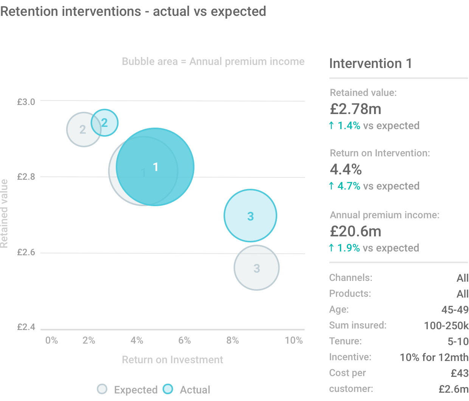
Task: Click the Expected legend label
Action: [136, 390]
